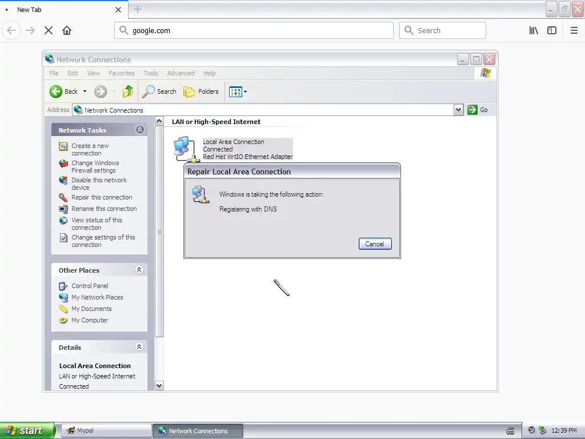
Task: Open Create a new connection link
Action: coord(90,149)
